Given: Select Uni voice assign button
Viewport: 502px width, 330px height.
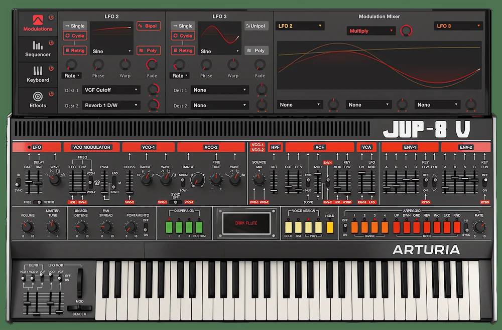Looking at the screenshot, I should click(298, 227).
